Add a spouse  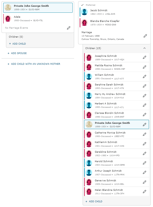(x=17, y=53)
